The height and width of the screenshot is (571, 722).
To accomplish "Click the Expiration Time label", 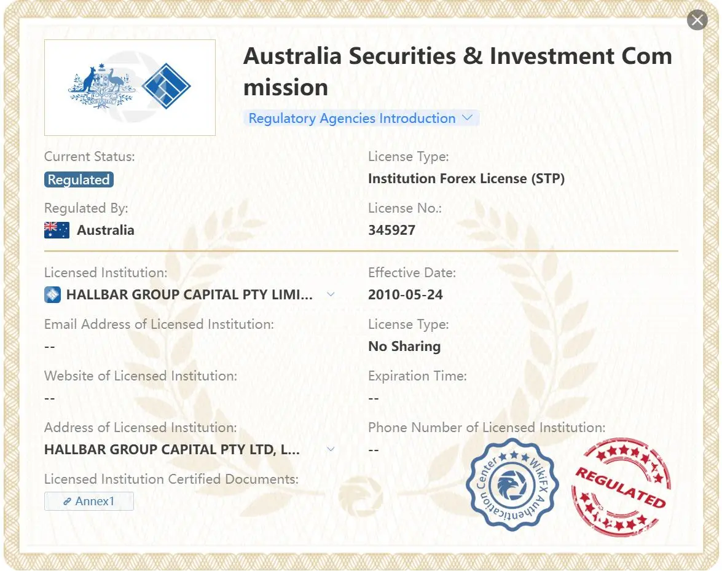I will [417, 376].
